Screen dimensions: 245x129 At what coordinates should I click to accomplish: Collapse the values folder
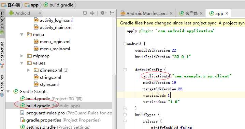click(x=22, y=63)
